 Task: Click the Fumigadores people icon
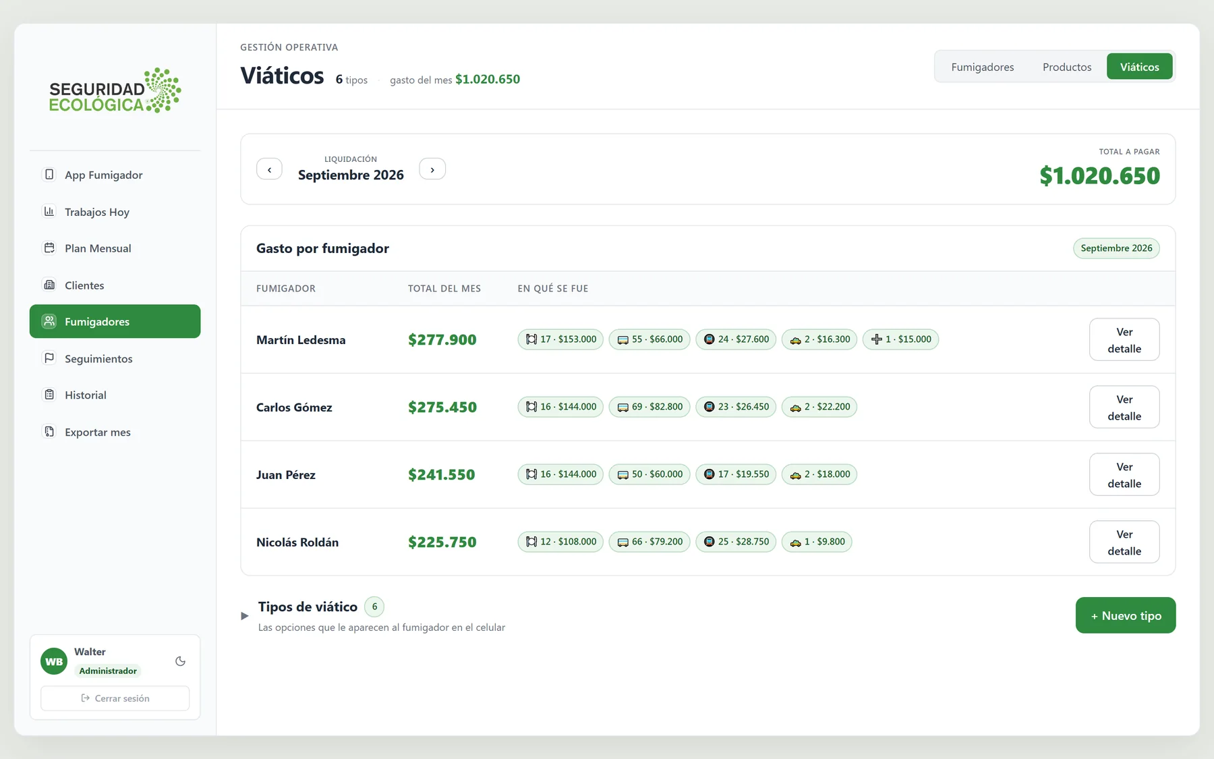click(x=49, y=321)
